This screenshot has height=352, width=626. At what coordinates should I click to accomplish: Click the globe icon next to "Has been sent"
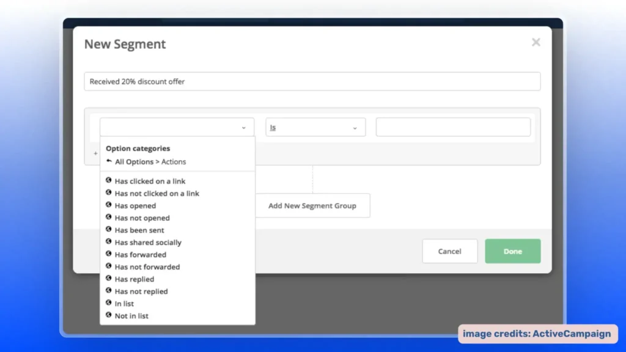108,230
